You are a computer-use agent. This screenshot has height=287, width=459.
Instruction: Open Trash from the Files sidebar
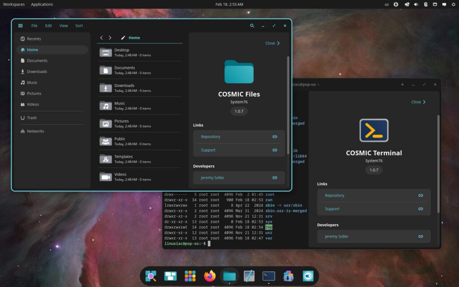32,117
